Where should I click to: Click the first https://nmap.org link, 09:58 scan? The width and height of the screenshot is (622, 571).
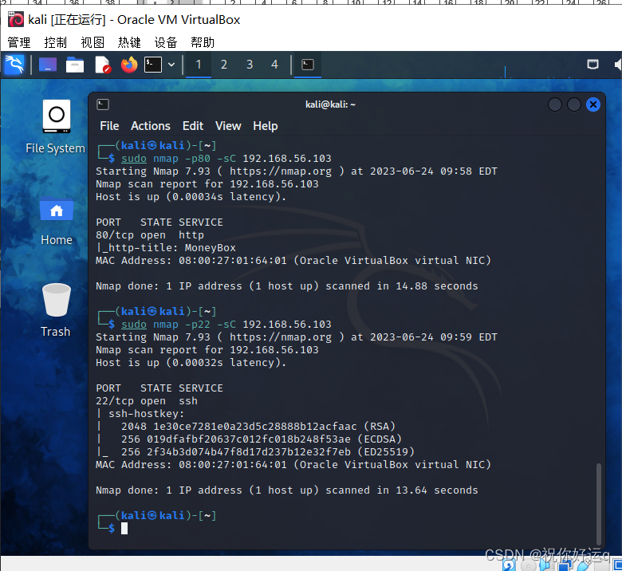pos(281,171)
